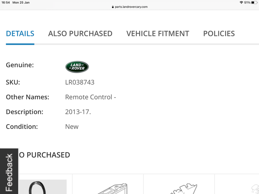The height and width of the screenshot is (194, 259).
Task: Open the first also-purchased seal ring product
Action: [43, 187]
